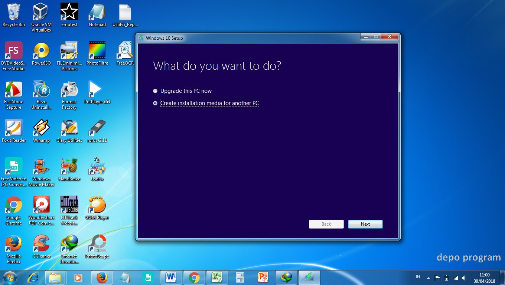Open the Recycle Bin desktop icon
The image size is (505, 285).
tap(14, 15)
